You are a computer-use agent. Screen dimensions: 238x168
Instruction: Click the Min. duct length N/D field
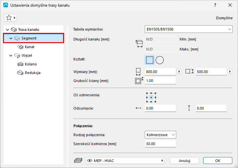tap(160, 39)
